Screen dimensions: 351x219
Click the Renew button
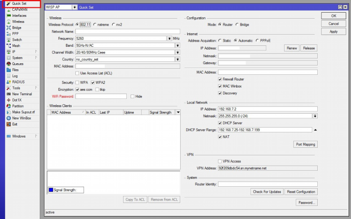coord(292,48)
